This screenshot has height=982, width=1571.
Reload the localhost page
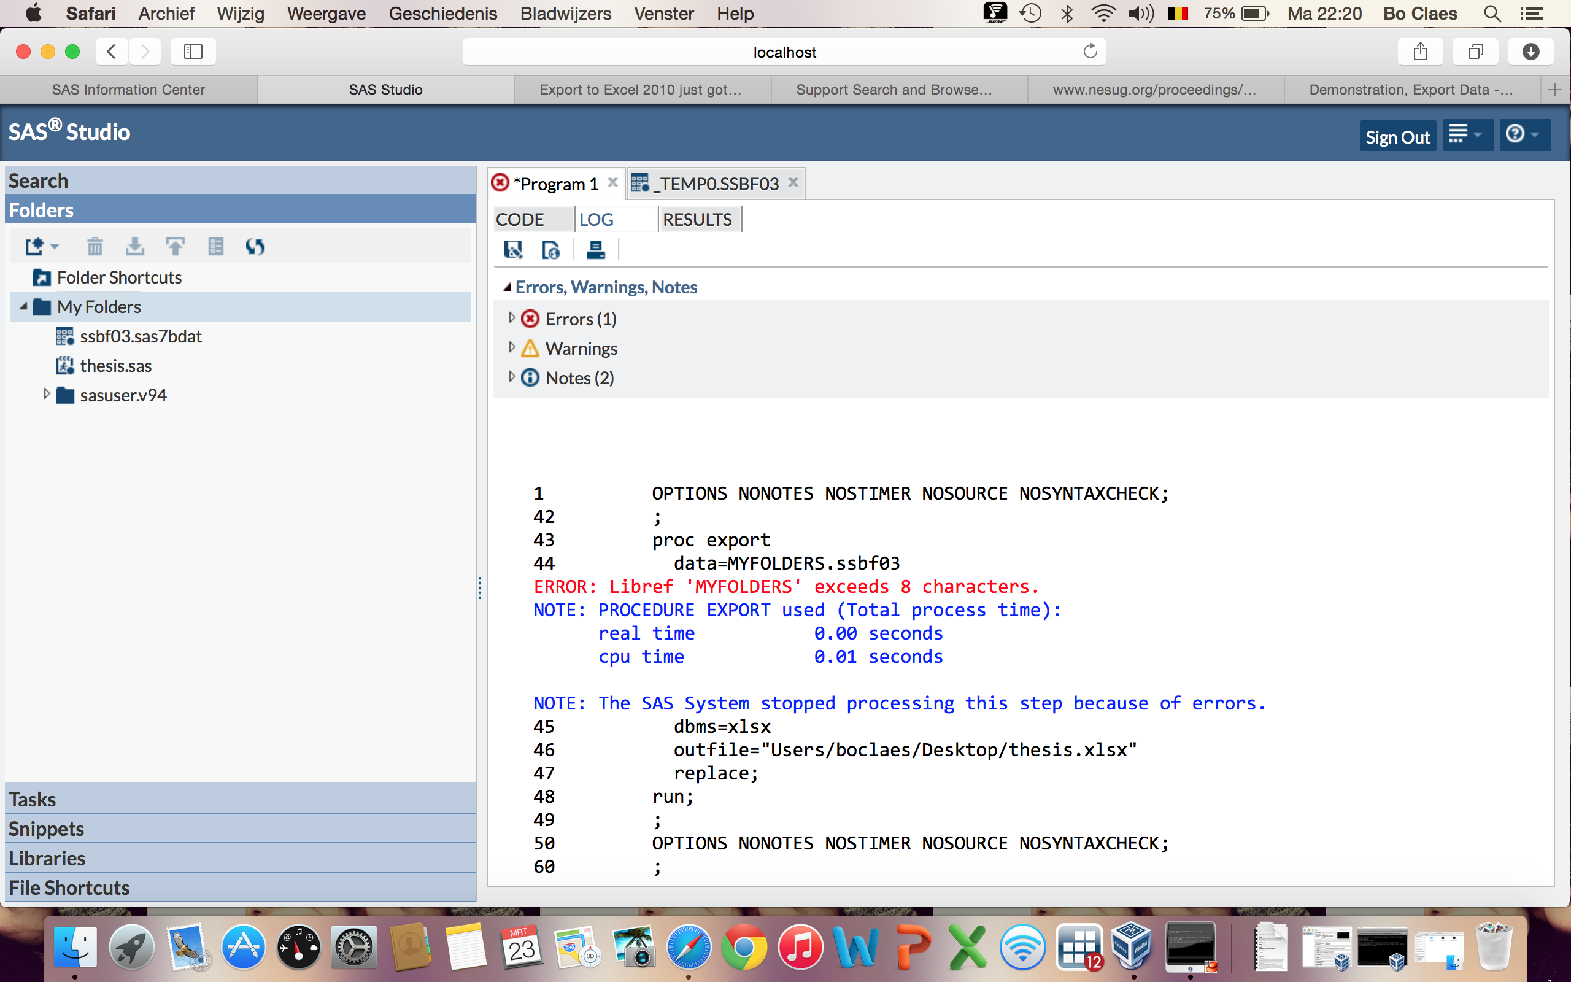click(1090, 52)
